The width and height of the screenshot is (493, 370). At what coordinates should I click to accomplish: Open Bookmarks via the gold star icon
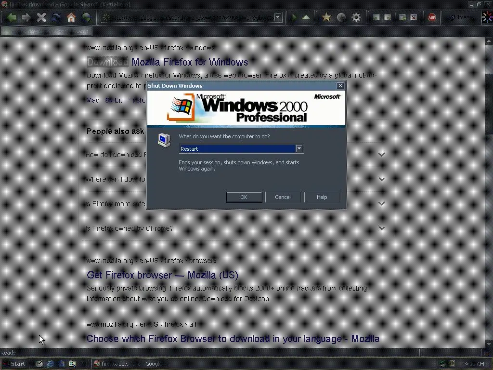click(x=326, y=17)
